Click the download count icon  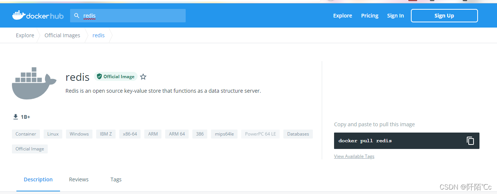coord(16,117)
